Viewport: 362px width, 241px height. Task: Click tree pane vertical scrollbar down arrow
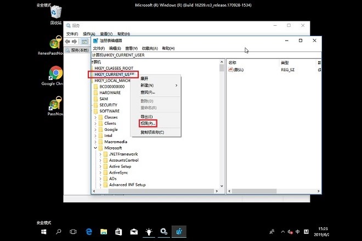tap(222, 186)
